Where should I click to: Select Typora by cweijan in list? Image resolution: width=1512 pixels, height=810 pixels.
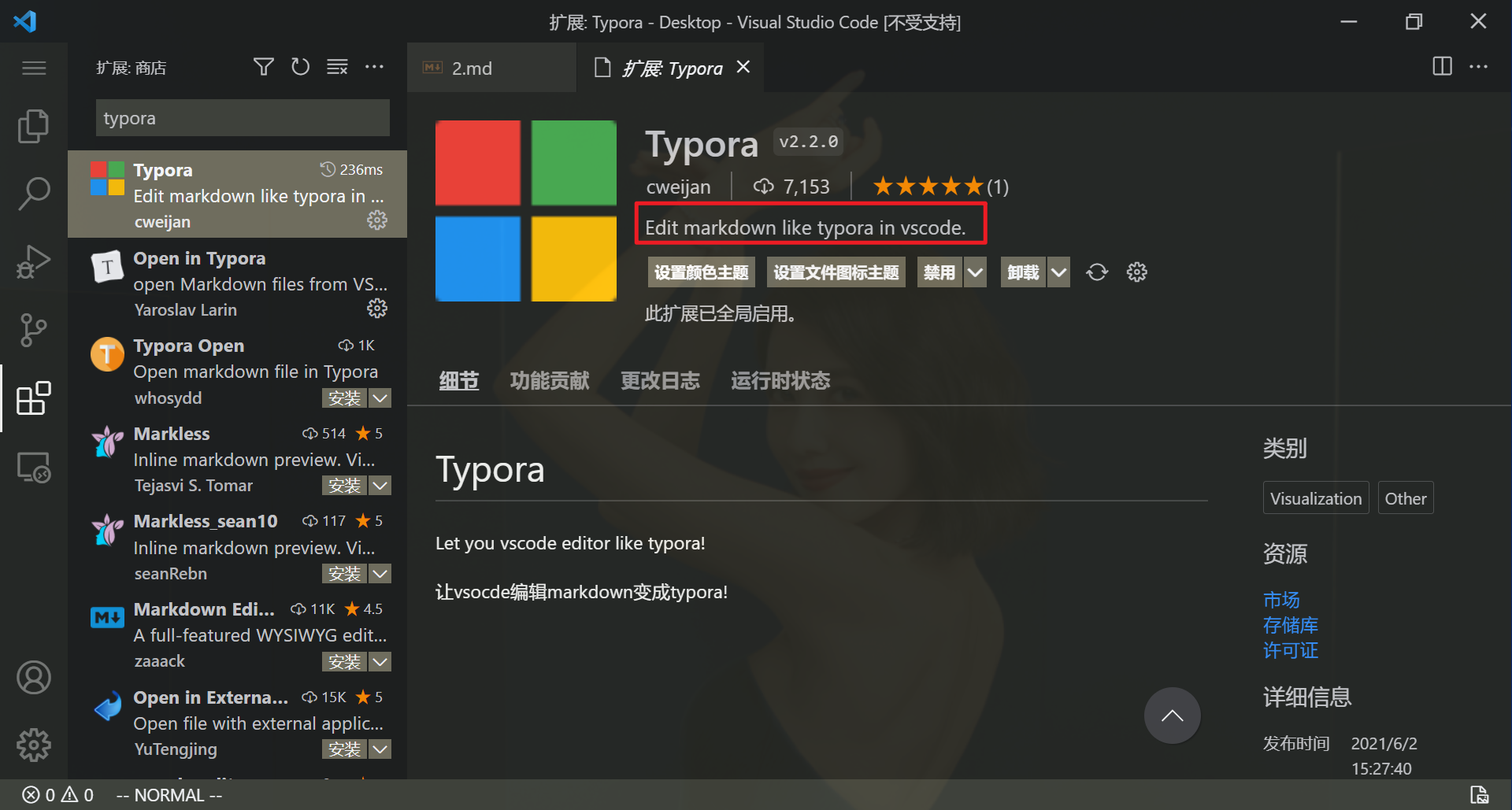click(237, 194)
